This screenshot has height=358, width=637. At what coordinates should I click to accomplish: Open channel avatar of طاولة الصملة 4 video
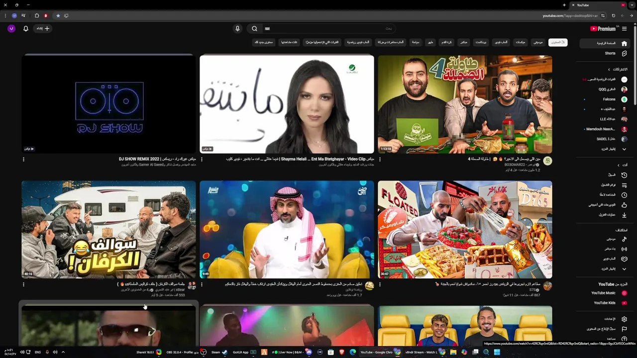(x=547, y=161)
